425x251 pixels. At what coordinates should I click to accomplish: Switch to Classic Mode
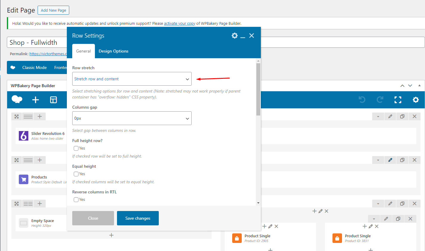[34, 67]
